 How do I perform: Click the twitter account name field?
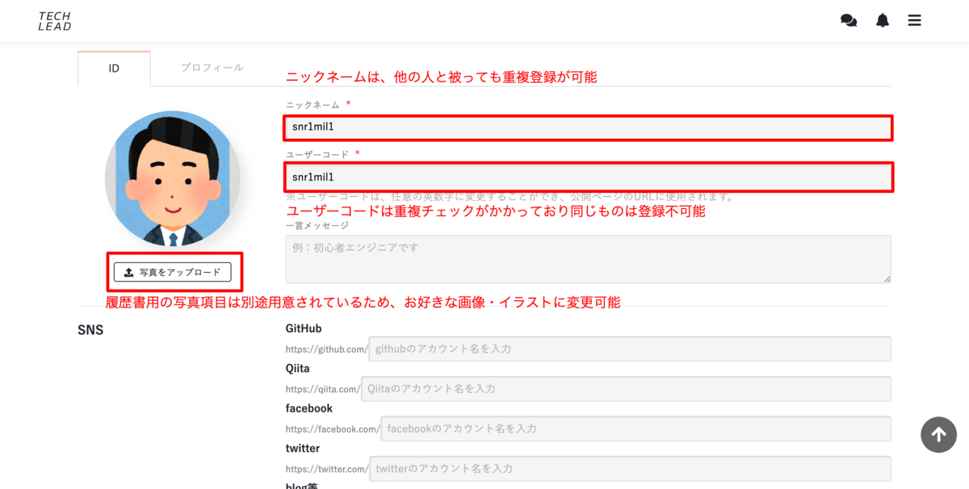tap(631, 468)
